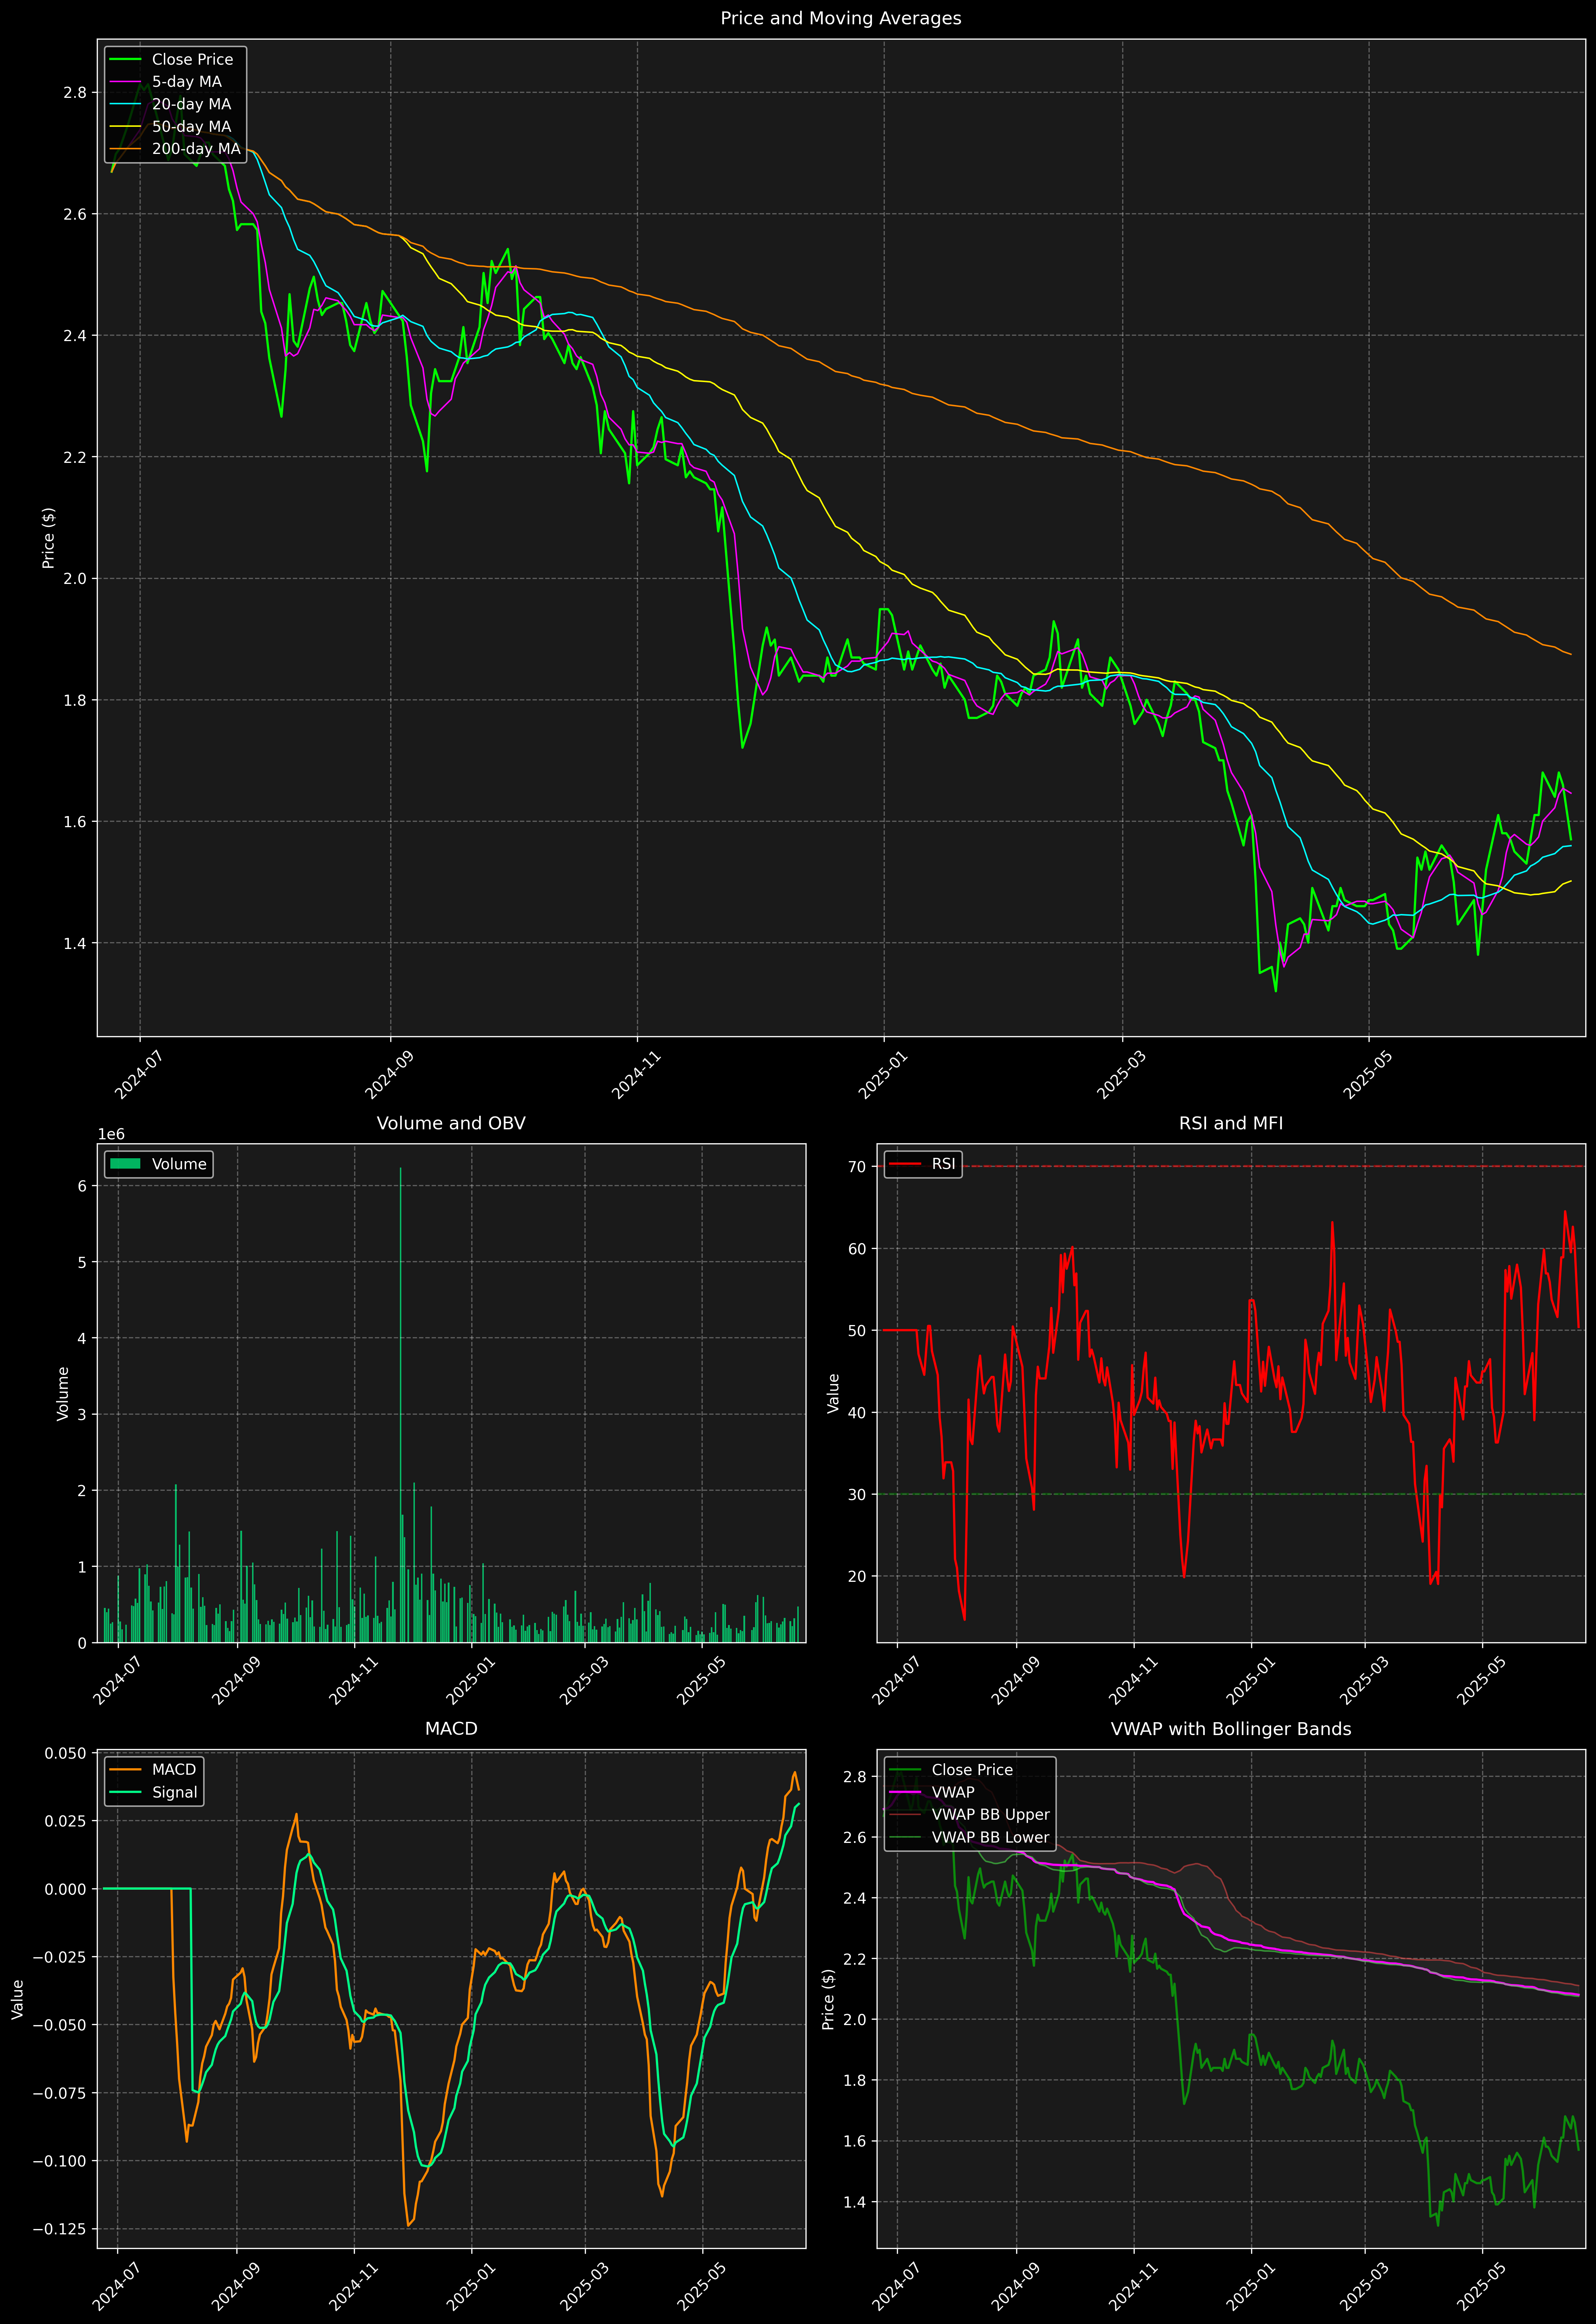Click the 2.0 y-axis tick on top price chart
Viewport: 1596px width, 2324px height.
coord(75,579)
